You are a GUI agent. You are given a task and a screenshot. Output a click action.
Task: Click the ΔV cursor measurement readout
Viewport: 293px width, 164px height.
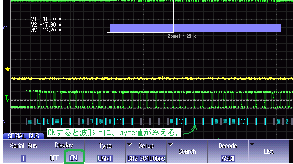click(x=46, y=30)
